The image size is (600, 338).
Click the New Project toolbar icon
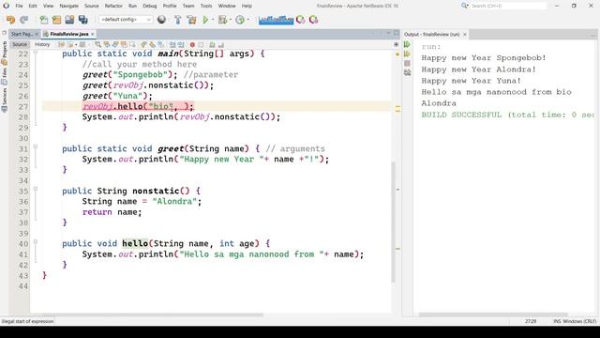pyautogui.click(x=56, y=20)
